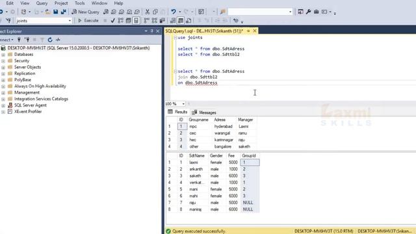Click the XMLA Query icon
The height and width of the screenshot is (234, 416).
click(129, 12)
